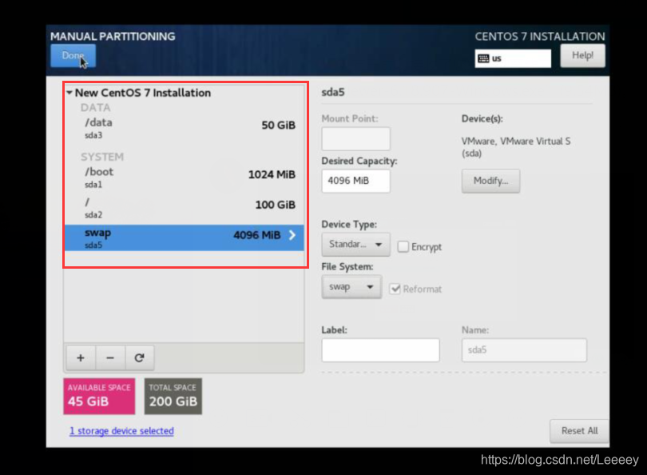The width and height of the screenshot is (647, 475).
Task: Click the Done button
Action: tap(73, 55)
